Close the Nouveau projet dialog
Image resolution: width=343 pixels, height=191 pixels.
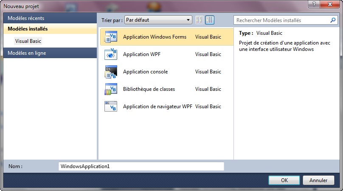click(330, 4)
